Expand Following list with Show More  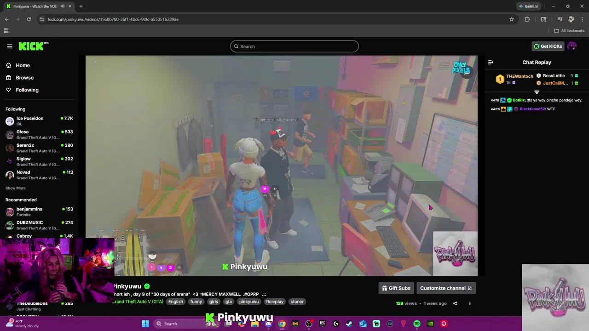(x=16, y=188)
